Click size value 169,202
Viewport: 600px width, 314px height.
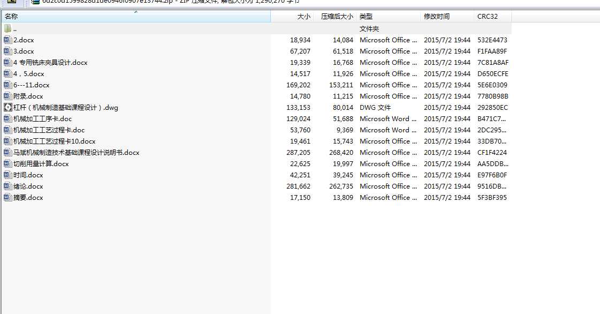tap(299, 85)
